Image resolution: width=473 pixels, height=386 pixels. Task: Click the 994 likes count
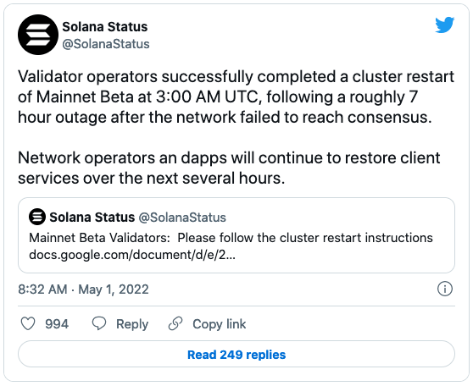tap(57, 324)
